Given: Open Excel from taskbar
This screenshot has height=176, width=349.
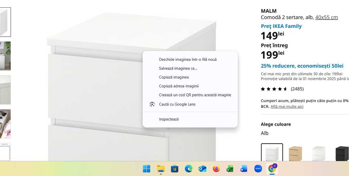Looking at the screenshot, I should click(x=230, y=169).
